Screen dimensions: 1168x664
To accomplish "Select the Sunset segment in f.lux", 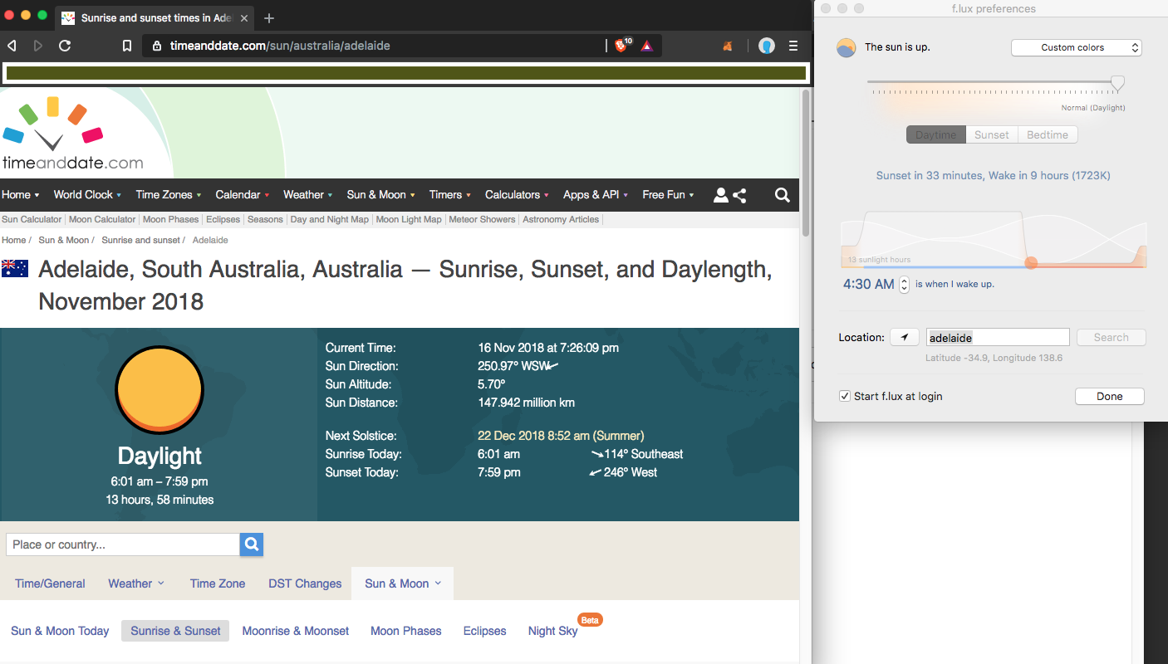I will (991, 134).
